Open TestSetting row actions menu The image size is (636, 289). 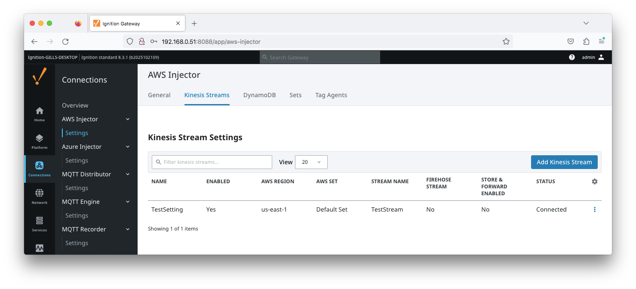[x=595, y=209]
